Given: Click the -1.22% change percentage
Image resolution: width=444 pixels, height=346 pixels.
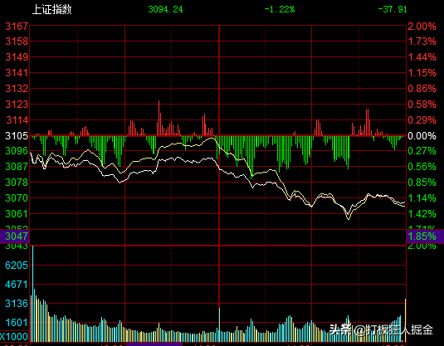Looking at the screenshot, I should (x=279, y=9).
